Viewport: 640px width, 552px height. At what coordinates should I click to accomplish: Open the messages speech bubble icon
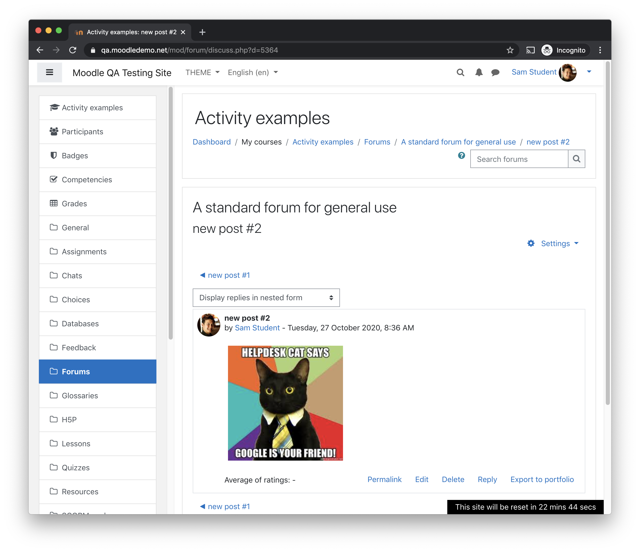click(495, 73)
